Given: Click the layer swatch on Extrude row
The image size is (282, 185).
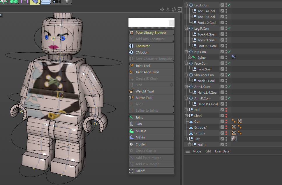Looking at the screenshot, I should tap(222, 133).
